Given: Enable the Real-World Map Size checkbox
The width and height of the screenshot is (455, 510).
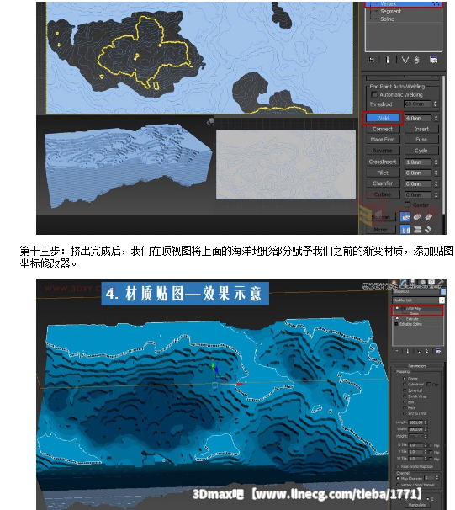Looking at the screenshot, I should pyautogui.click(x=399, y=466).
